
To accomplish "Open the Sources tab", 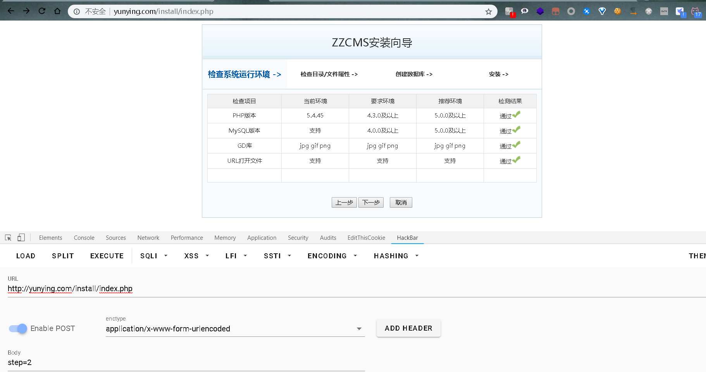I will (x=116, y=237).
